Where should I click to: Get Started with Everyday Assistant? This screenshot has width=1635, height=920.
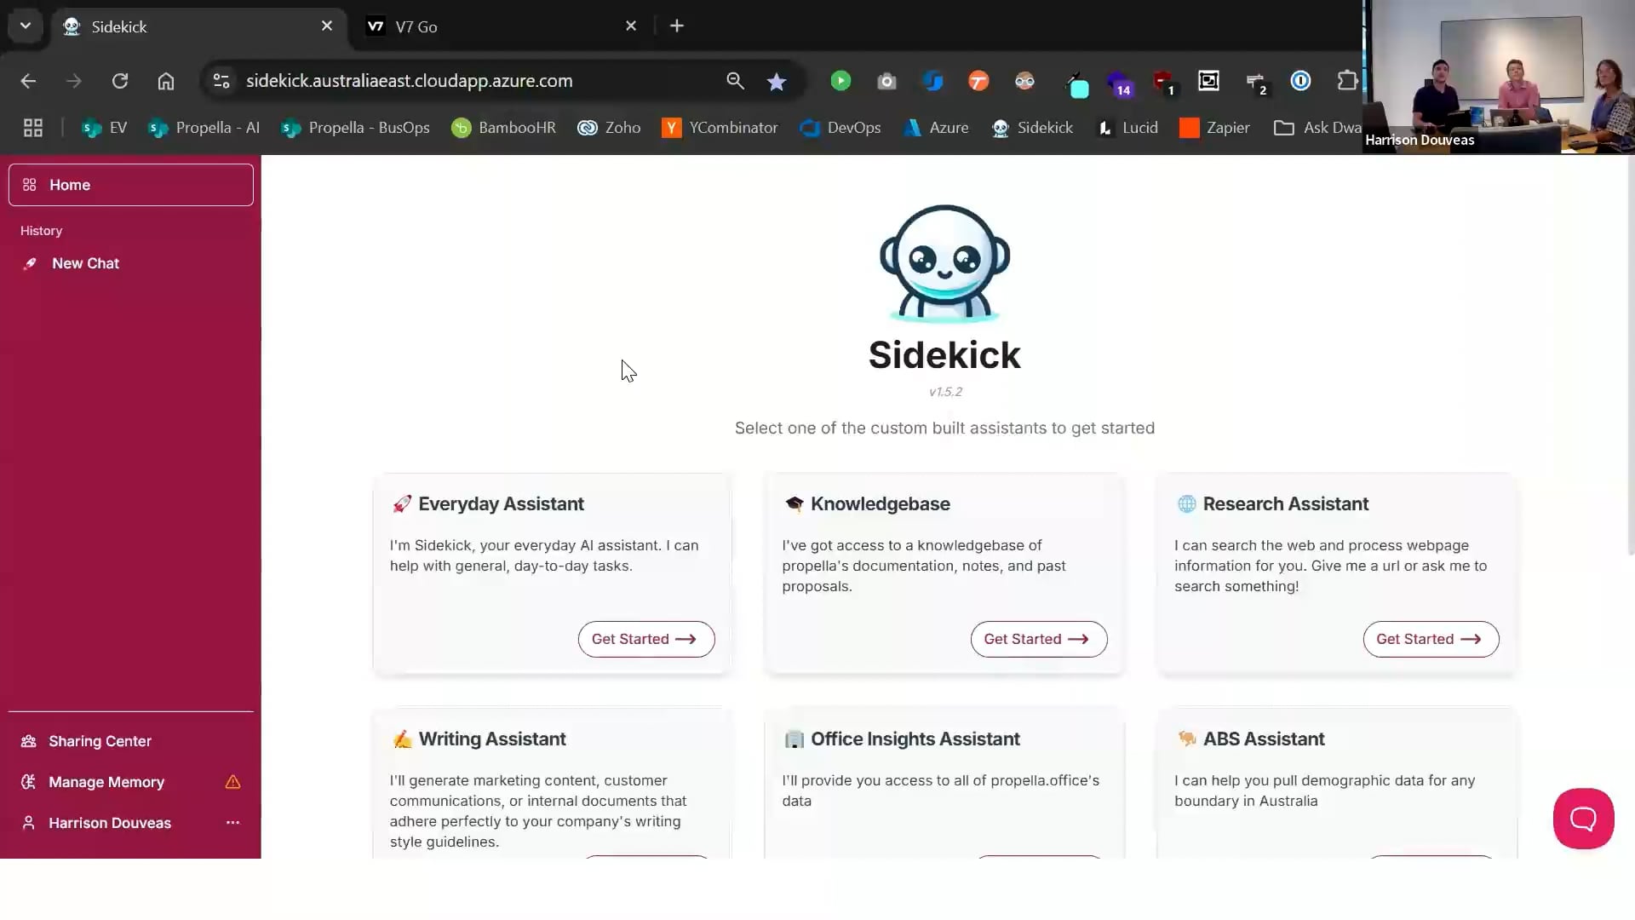(645, 639)
